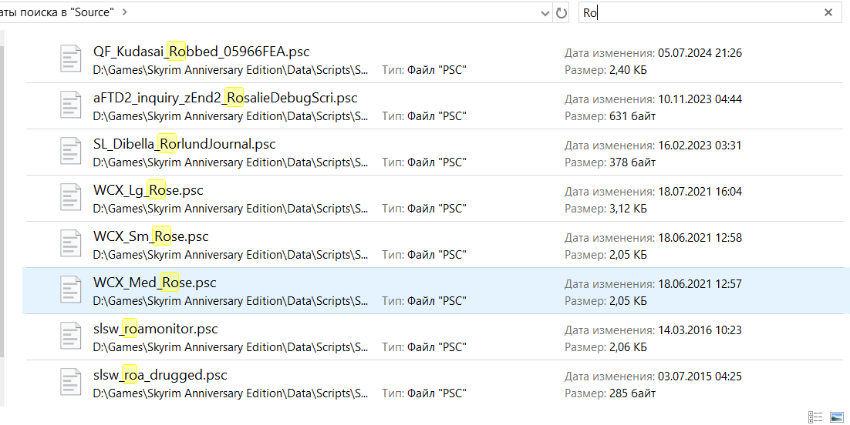The image size is (850, 425).
Task: Select file WCX_Med_Rose.psc
Action: pyautogui.click(x=154, y=283)
